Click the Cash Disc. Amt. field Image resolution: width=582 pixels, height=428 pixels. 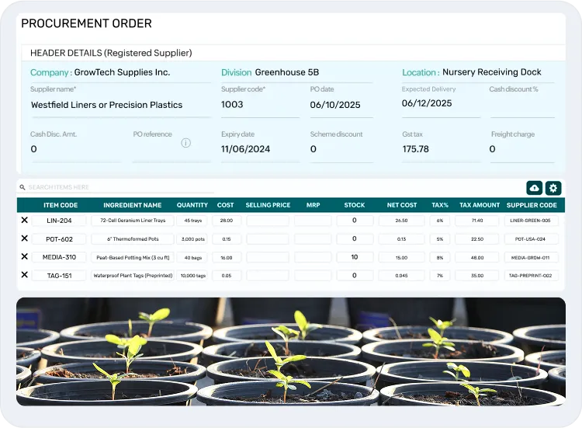pyautogui.click(x=76, y=149)
